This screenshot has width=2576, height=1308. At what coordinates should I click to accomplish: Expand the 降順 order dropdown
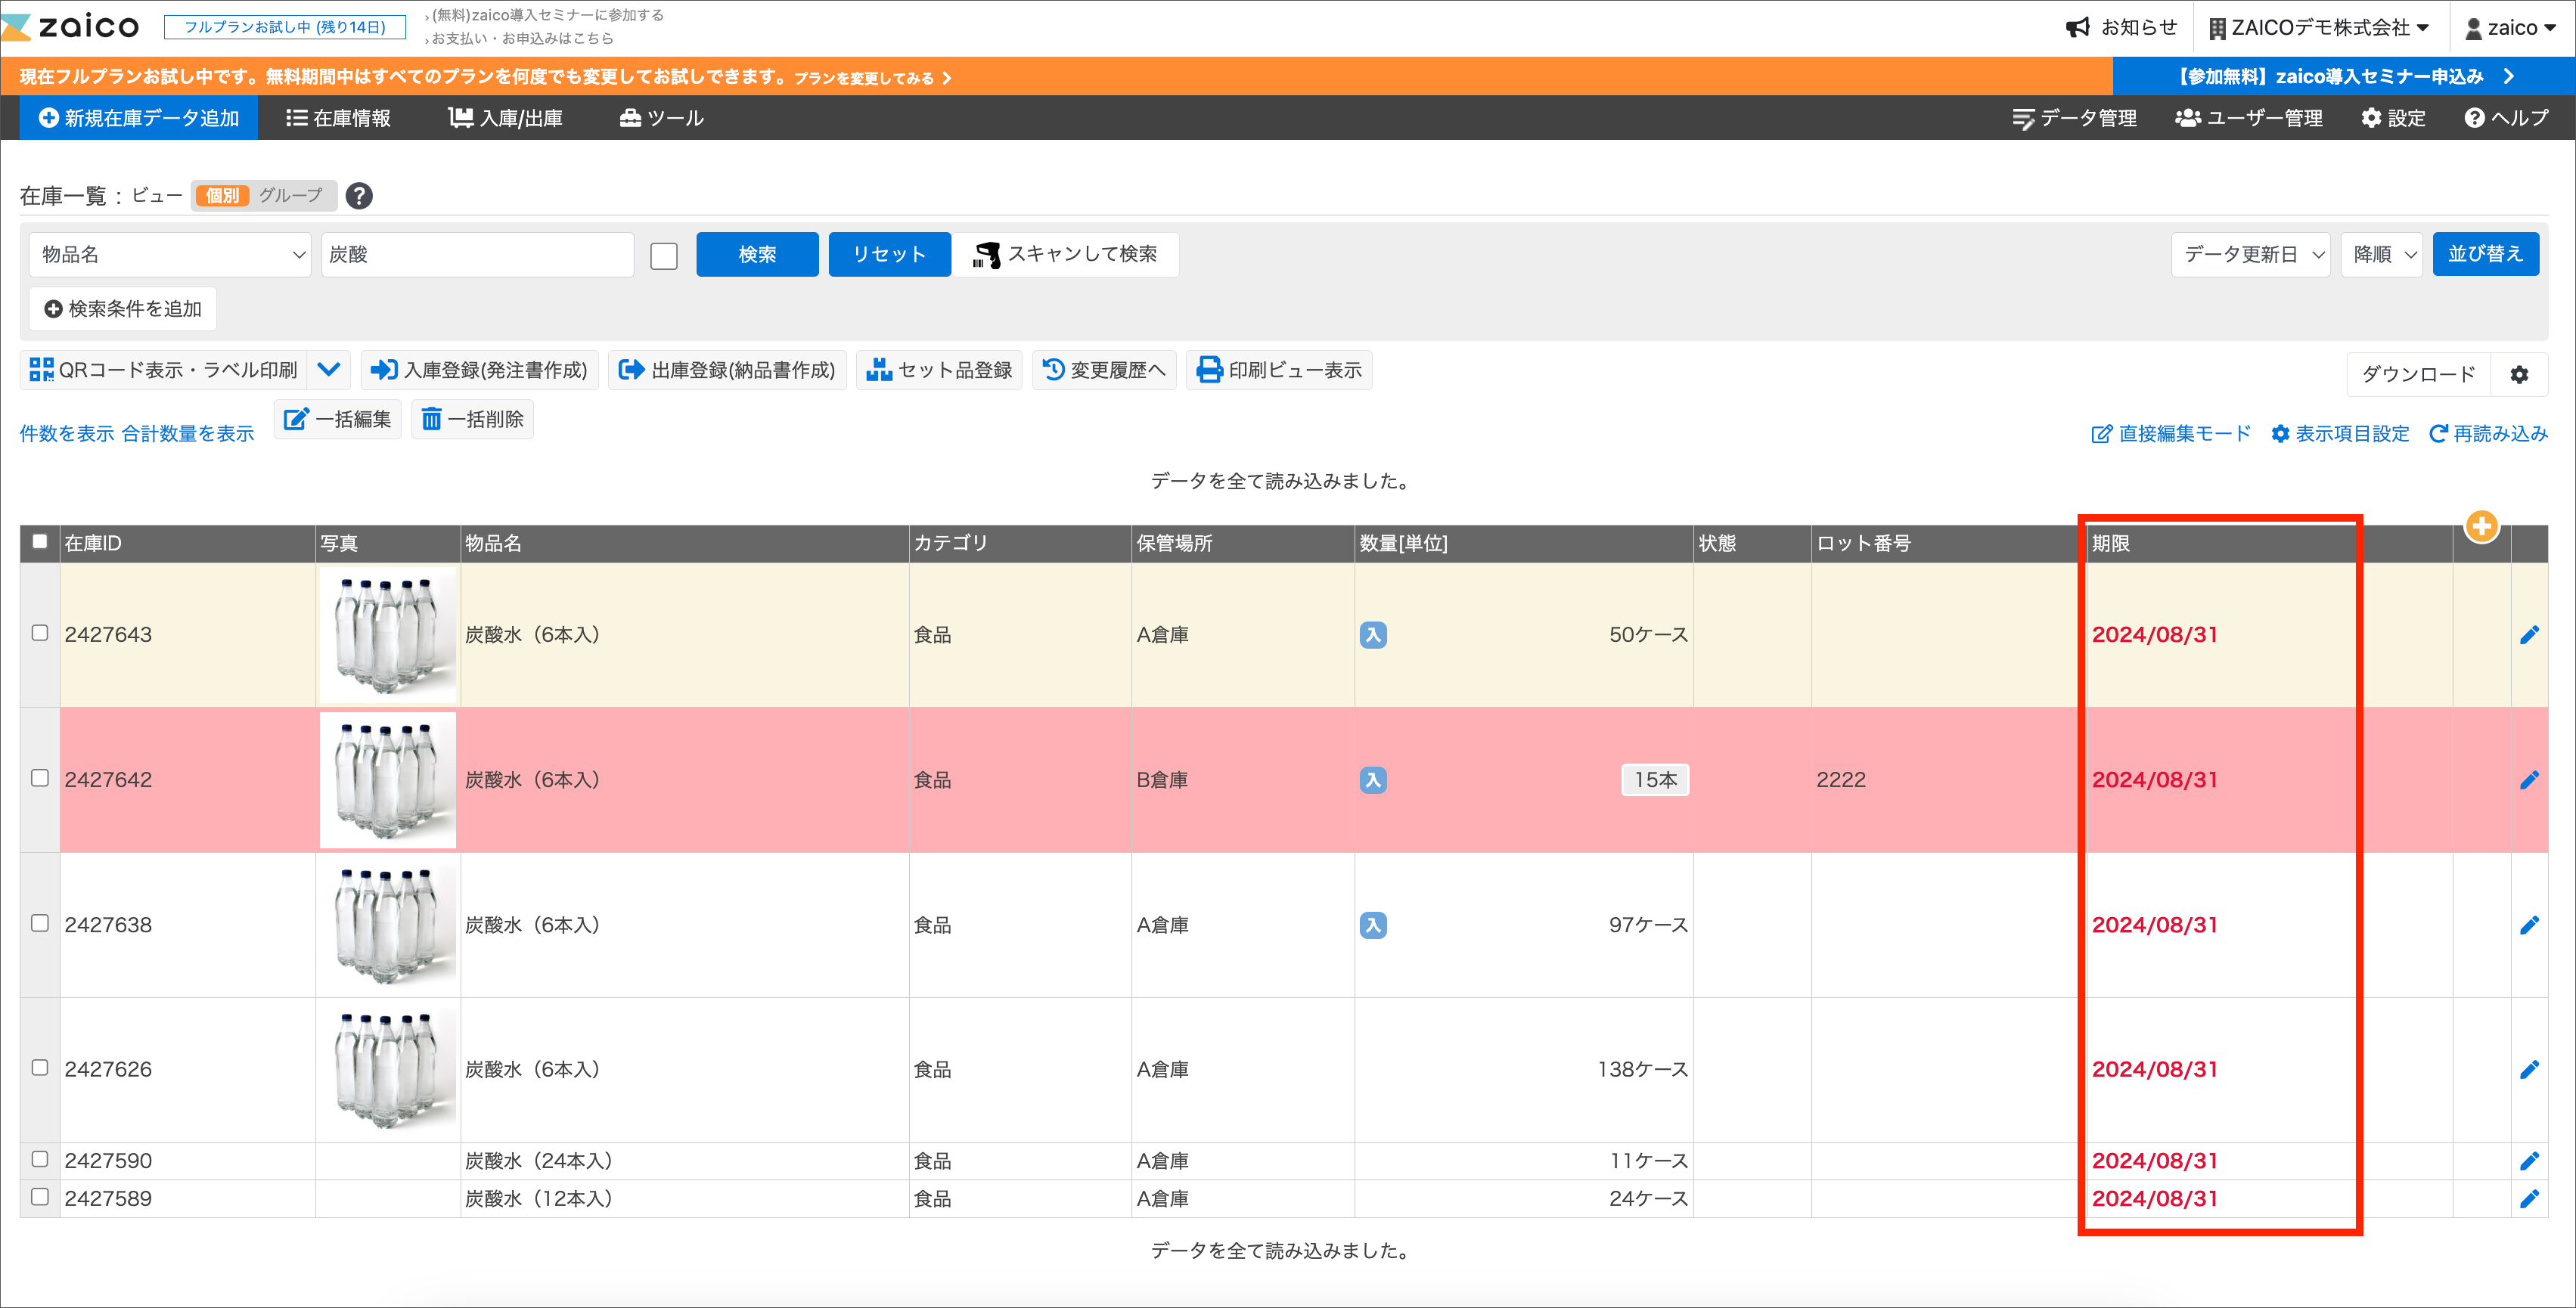click(x=2381, y=254)
